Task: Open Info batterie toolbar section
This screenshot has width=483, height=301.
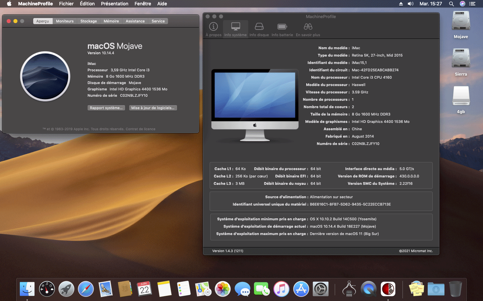Action: [x=282, y=29]
